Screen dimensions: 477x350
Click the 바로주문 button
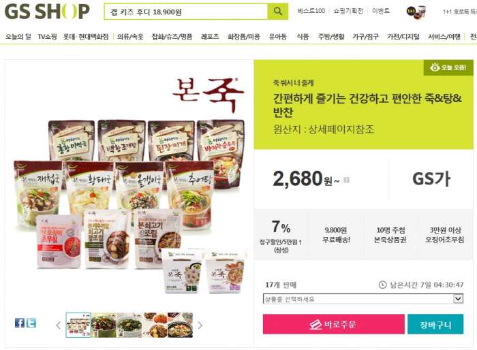tap(333, 324)
